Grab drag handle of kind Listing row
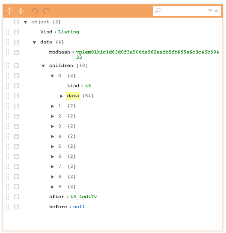Viewport: 226px width, 233px height. pos(7,32)
